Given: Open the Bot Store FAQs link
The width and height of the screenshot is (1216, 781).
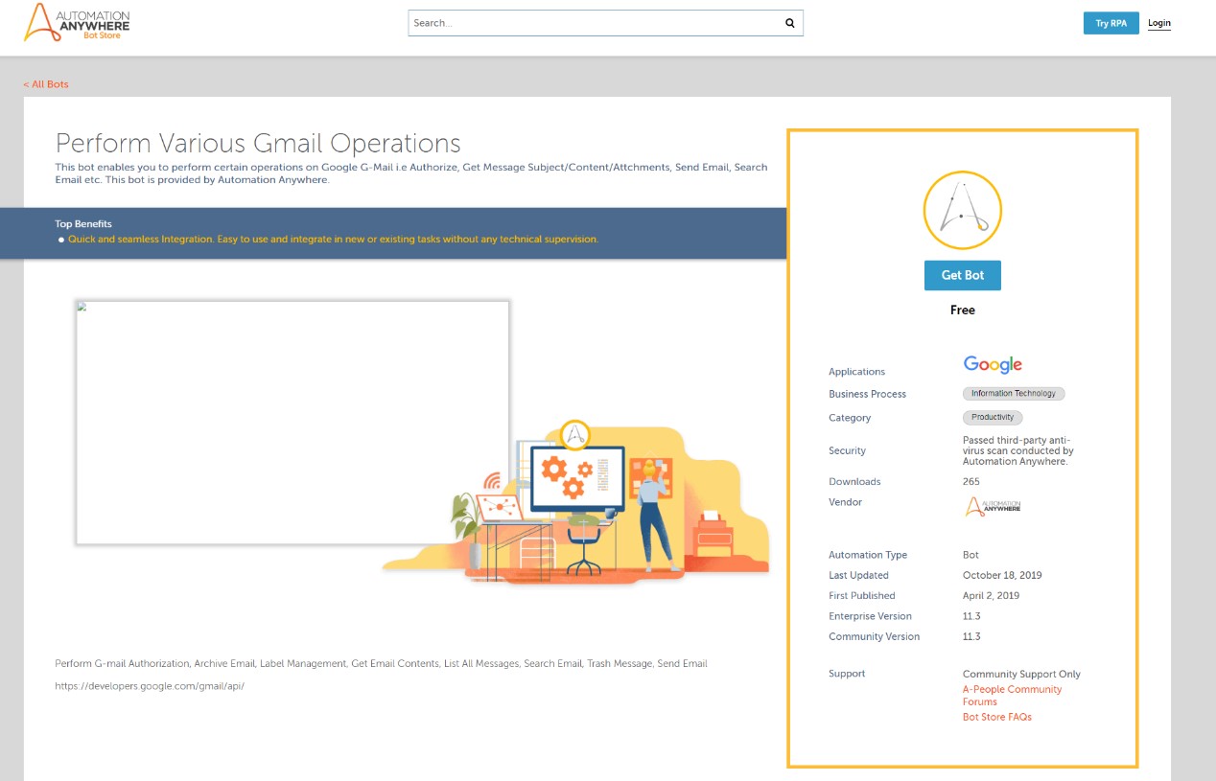Looking at the screenshot, I should pyautogui.click(x=996, y=717).
